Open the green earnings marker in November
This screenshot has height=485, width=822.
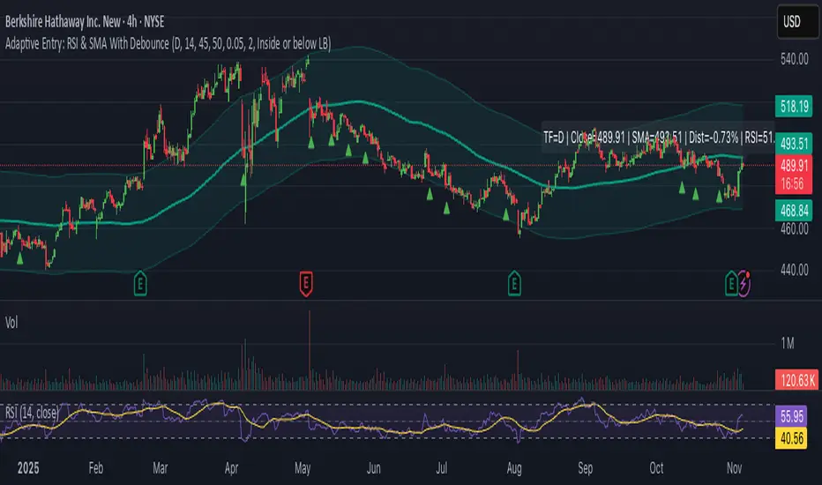coord(731,284)
